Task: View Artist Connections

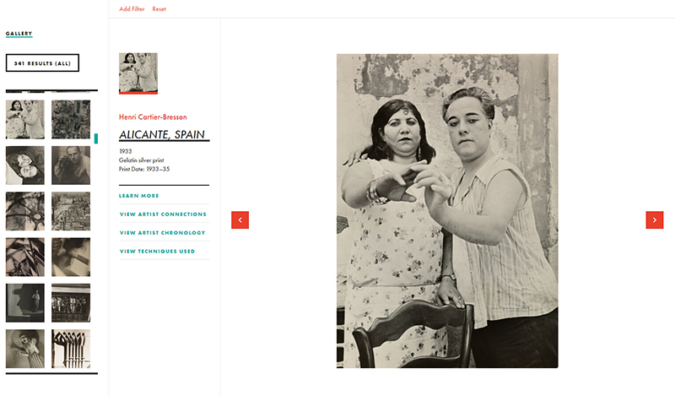Action: 163,214
